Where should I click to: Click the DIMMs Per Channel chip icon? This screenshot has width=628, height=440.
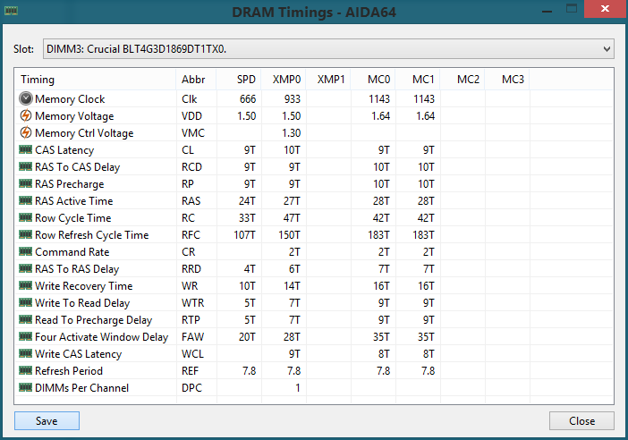[26, 387]
